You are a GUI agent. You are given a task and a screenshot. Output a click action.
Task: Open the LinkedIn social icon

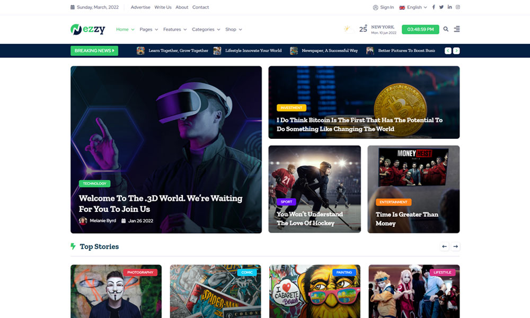449,7
